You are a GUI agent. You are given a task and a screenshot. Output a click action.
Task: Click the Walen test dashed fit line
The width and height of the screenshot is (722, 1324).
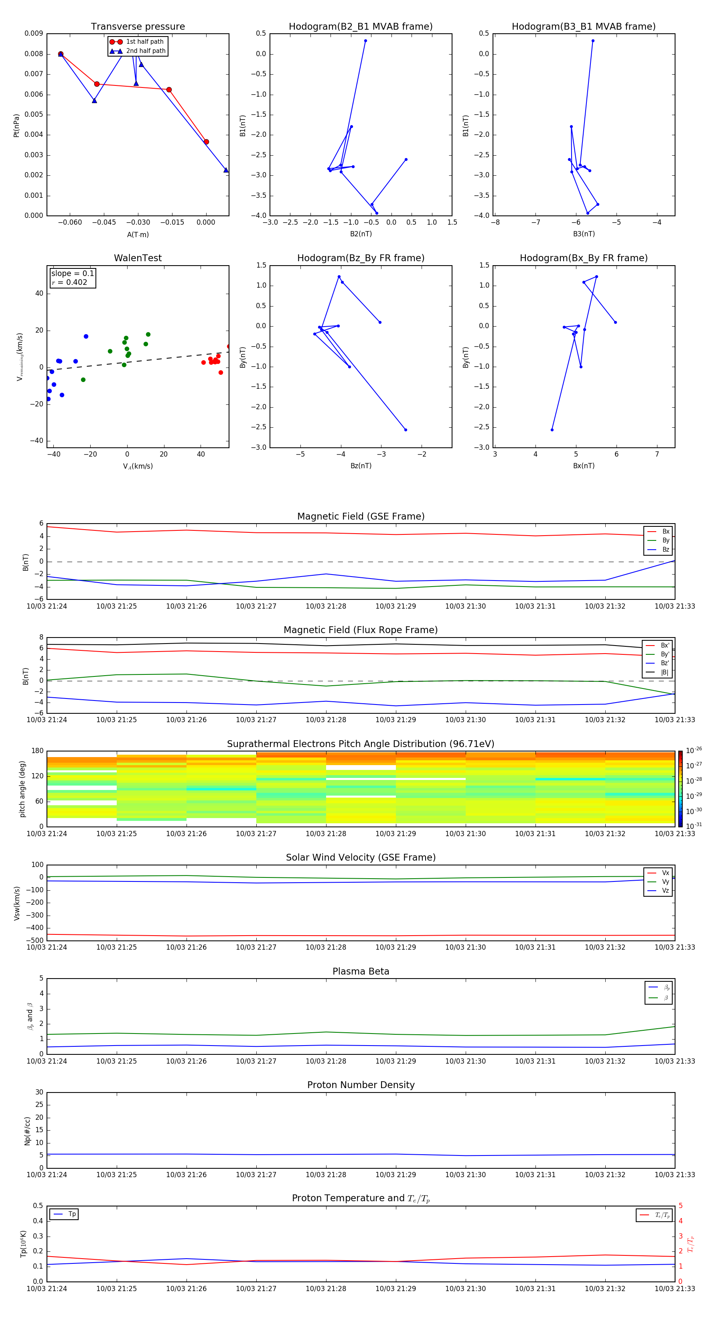pos(138,361)
